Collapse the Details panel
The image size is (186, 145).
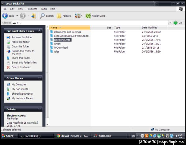(39, 109)
